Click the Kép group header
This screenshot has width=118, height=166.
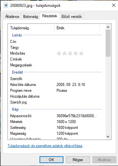pyautogui.click(x=15, y=109)
